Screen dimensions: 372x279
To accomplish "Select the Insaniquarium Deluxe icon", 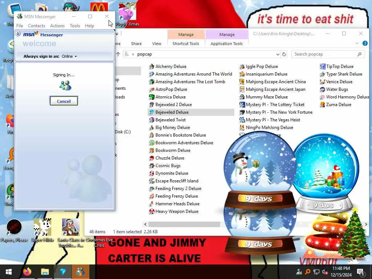I will (x=242, y=74).
